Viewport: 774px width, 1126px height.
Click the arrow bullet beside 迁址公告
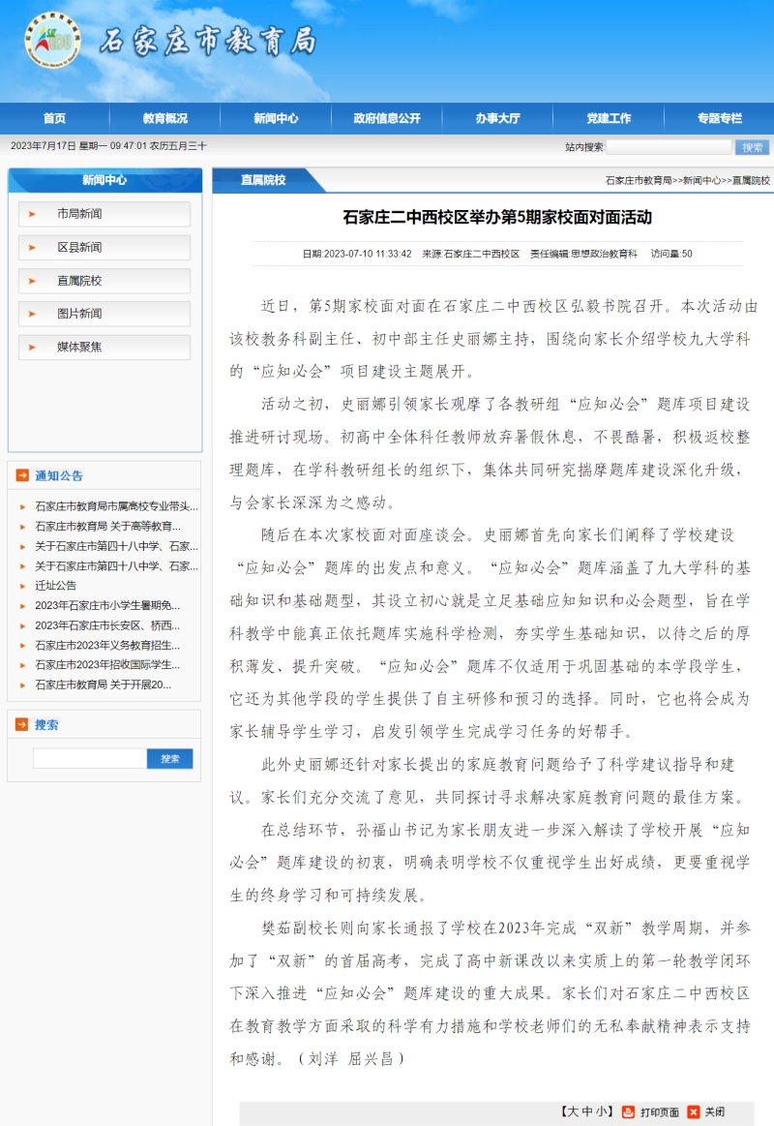(23, 586)
